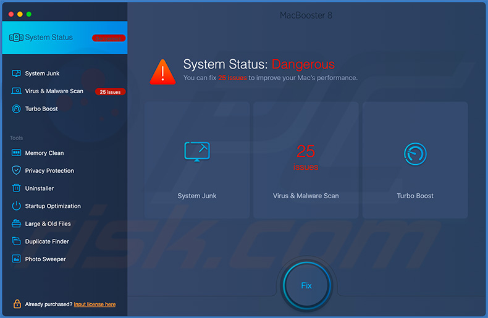Click the Turbo Boost card label
488x318 pixels.
(415, 196)
